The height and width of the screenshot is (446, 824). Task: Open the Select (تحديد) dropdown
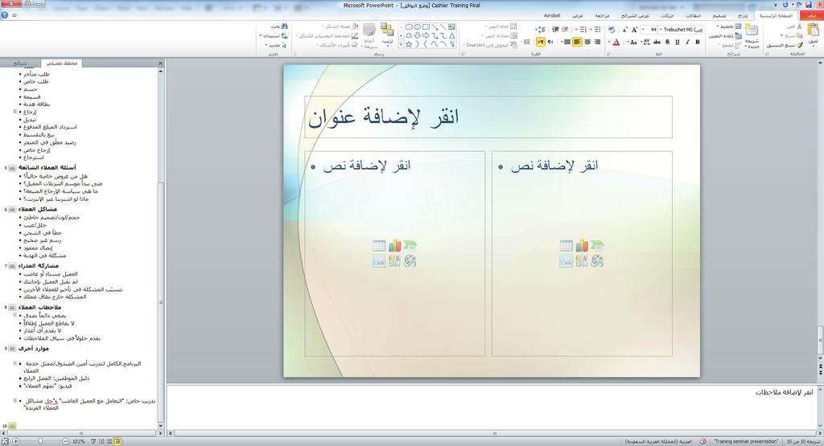tap(275, 45)
